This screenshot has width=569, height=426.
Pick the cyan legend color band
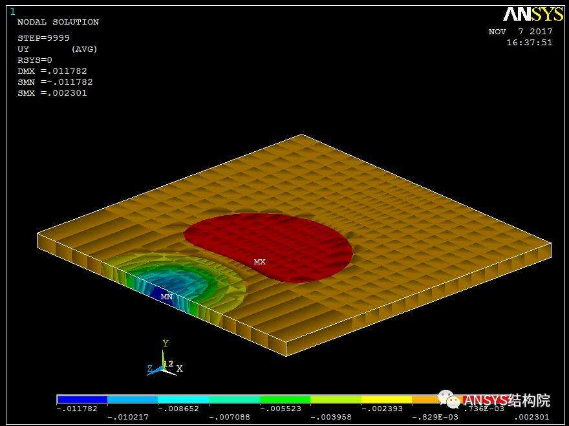[x=183, y=399]
